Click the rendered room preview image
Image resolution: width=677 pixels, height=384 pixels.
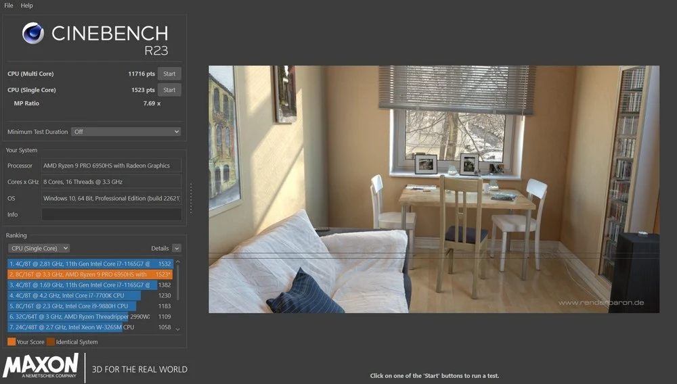(434, 189)
